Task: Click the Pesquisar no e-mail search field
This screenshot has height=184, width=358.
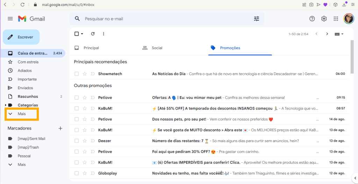Action: pos(167,19)
